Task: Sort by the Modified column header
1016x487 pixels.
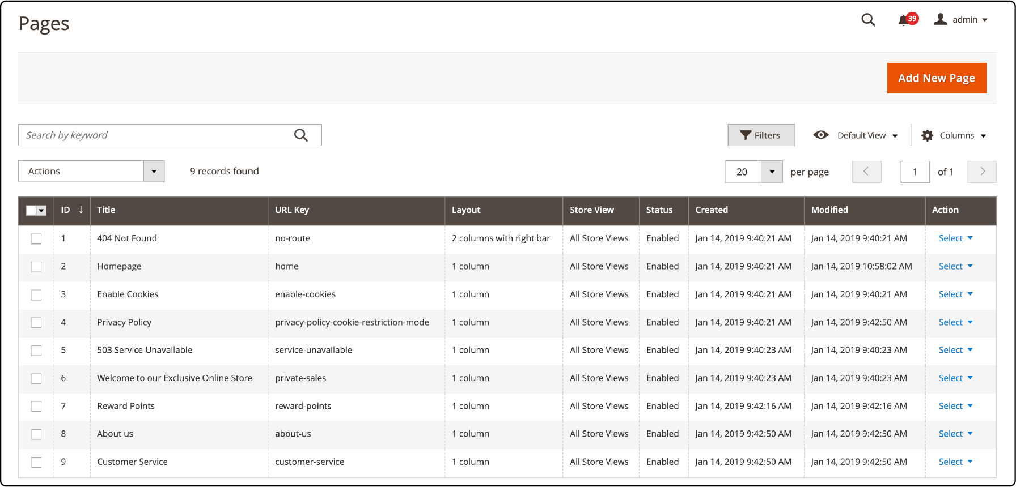Action: [x=865, y=210]
